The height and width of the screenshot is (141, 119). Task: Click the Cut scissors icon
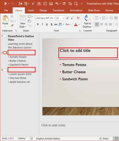[12, 16]
